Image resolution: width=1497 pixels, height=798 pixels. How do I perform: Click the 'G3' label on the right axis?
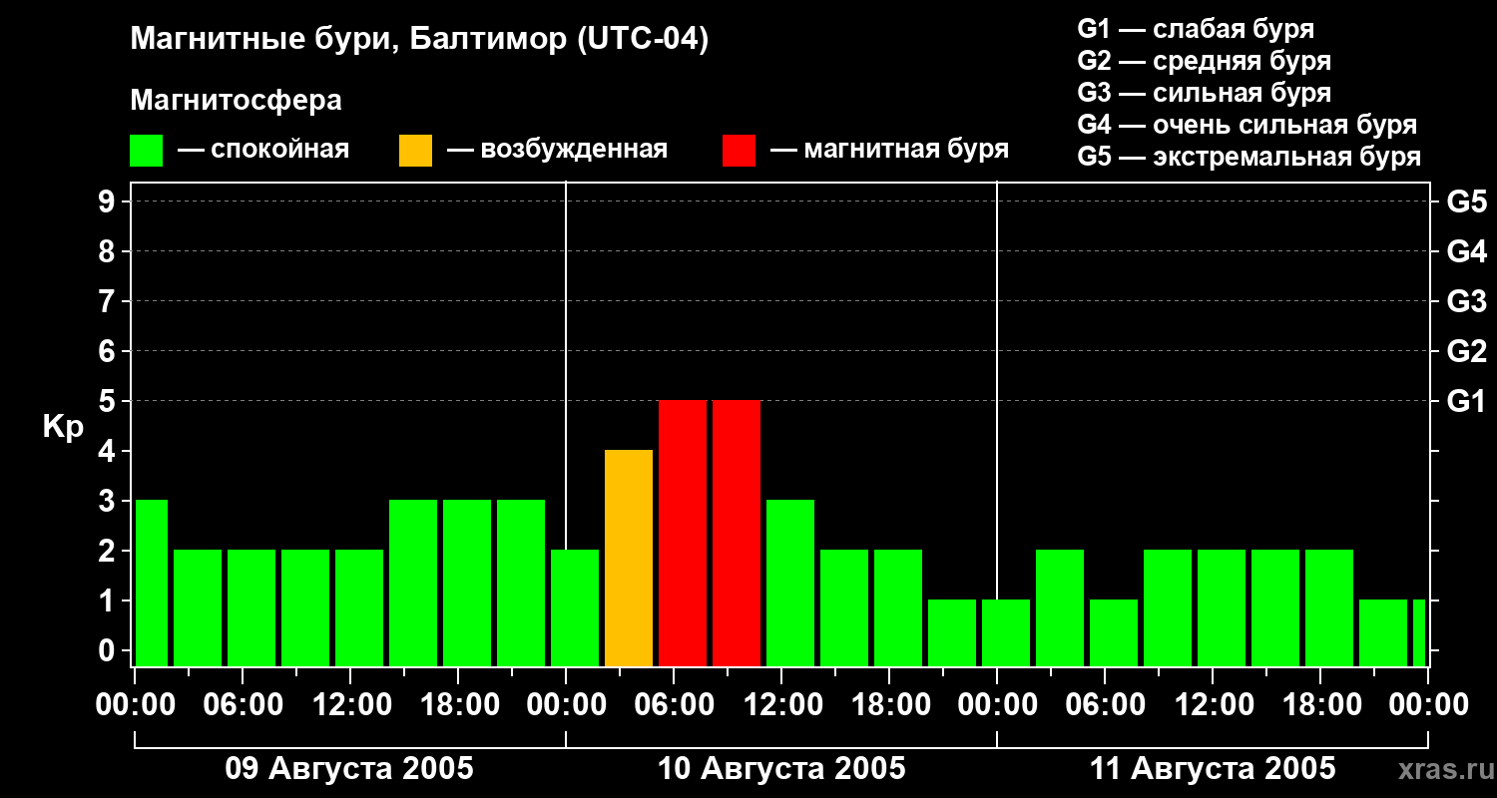pos(1466,301)
